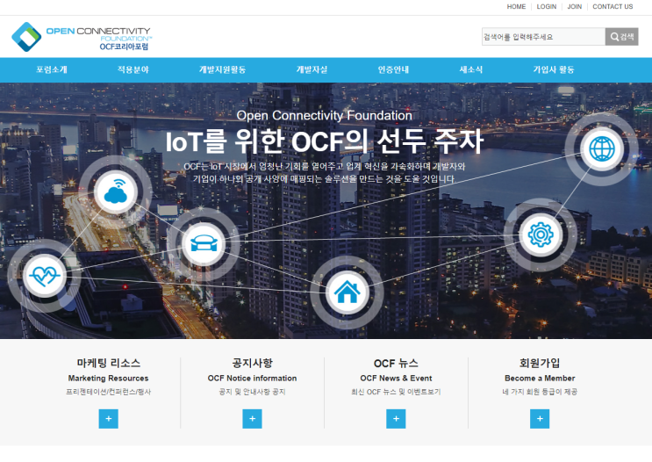The image size is (652, 462).
Task: Open the JOIN link
Action: pyautogui.click(x=575, y=7)
